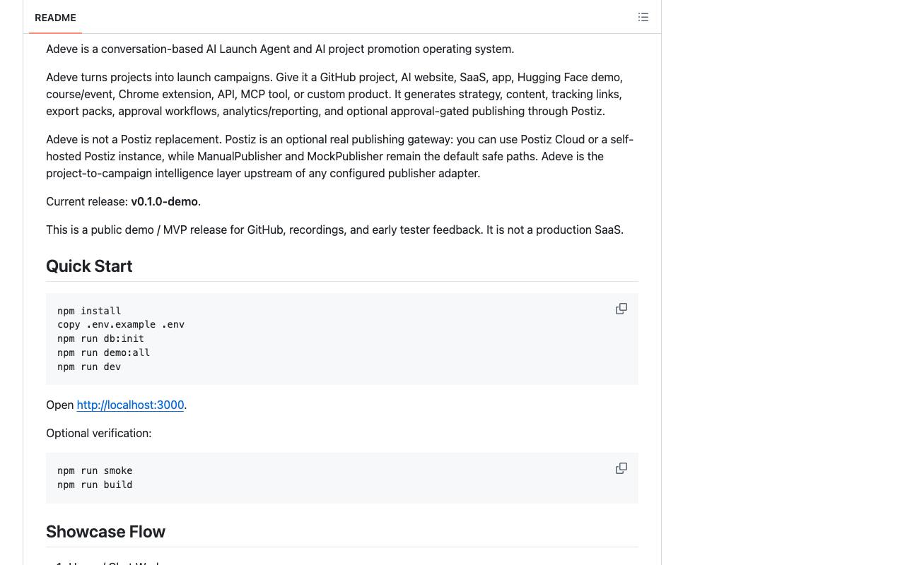This screenshot has height=565, width=905.
Task: Click the 'conversation-based AI Launch Agent' sentence
Action: pos(280,49)
